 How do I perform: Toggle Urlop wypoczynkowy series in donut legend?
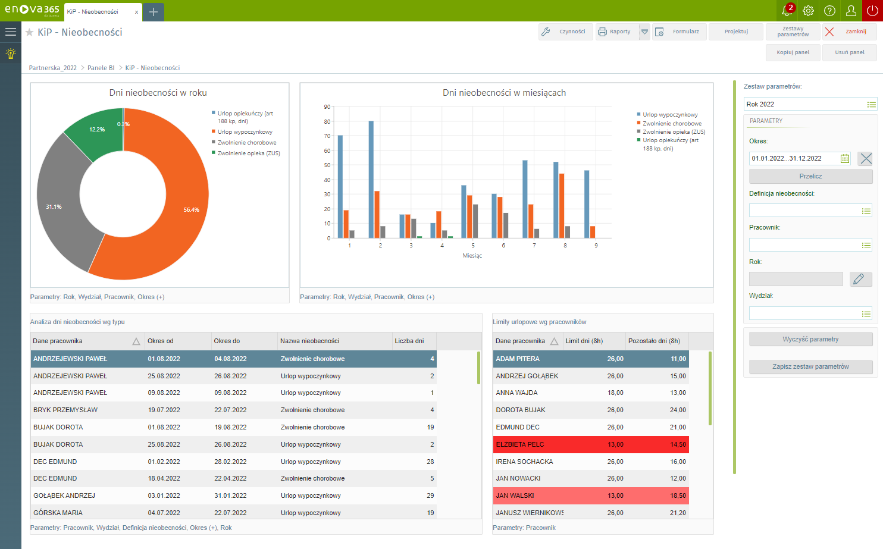(245, 132)
